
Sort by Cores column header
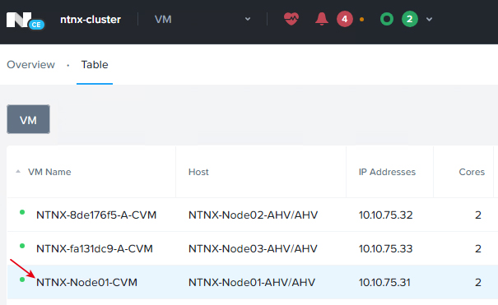pyautogui.click(x=472, y=172)
